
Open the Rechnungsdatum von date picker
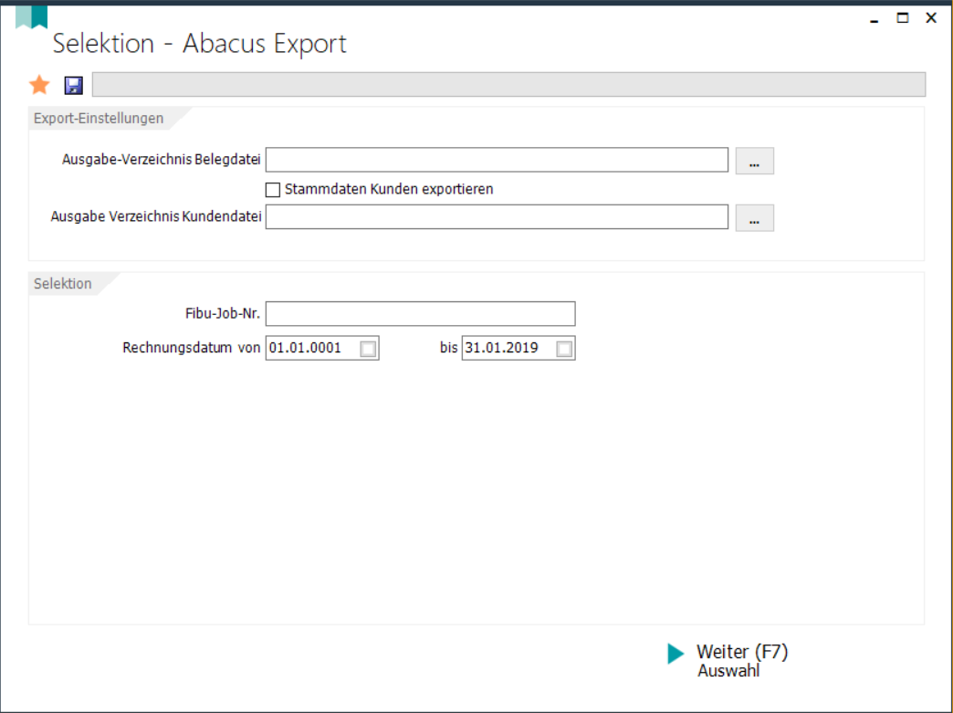(x=368, y=349)
